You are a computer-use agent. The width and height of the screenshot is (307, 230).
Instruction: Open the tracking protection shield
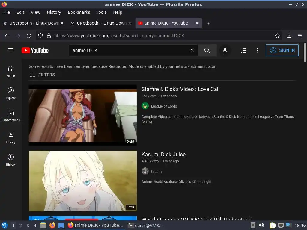[x=40, y=36]
